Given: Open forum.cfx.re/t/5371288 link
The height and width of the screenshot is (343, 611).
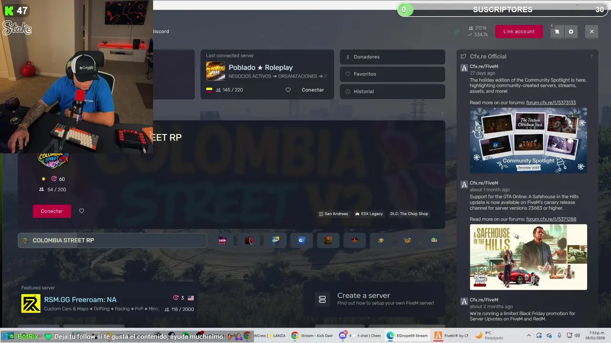Looking at the screenshot, I should [551, 219].
